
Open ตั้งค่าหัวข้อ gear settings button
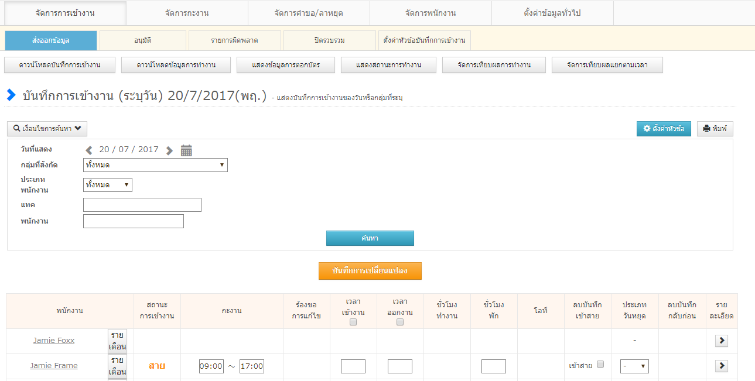pyautogui.click(x=663, y=129)
